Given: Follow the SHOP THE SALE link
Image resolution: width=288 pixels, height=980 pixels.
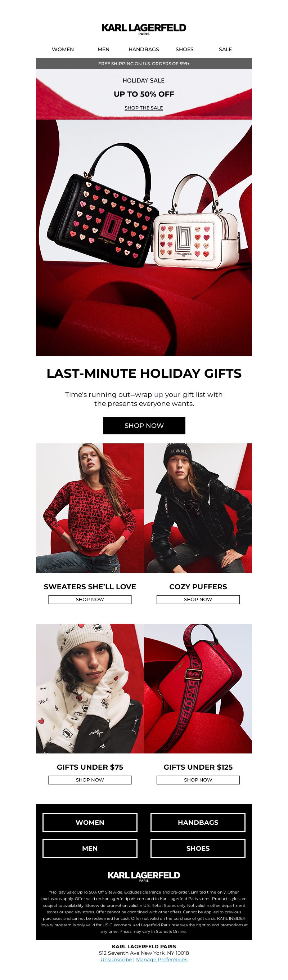Looking at the screenshot, I should coord(144,108).
